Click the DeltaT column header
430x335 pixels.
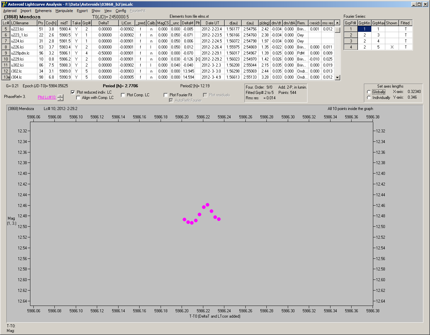105,23
